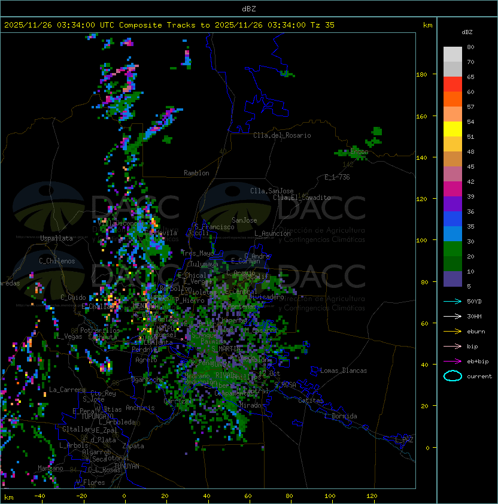The width and height of the screenshot is (498, 504).
Task: Click the 'L_PAZ' map label
Action: [x=404, y=440]
